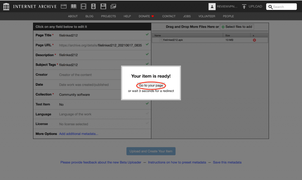Click Add additional metadata link
This screenshot has width=302, height=180.
click(78, 134)
